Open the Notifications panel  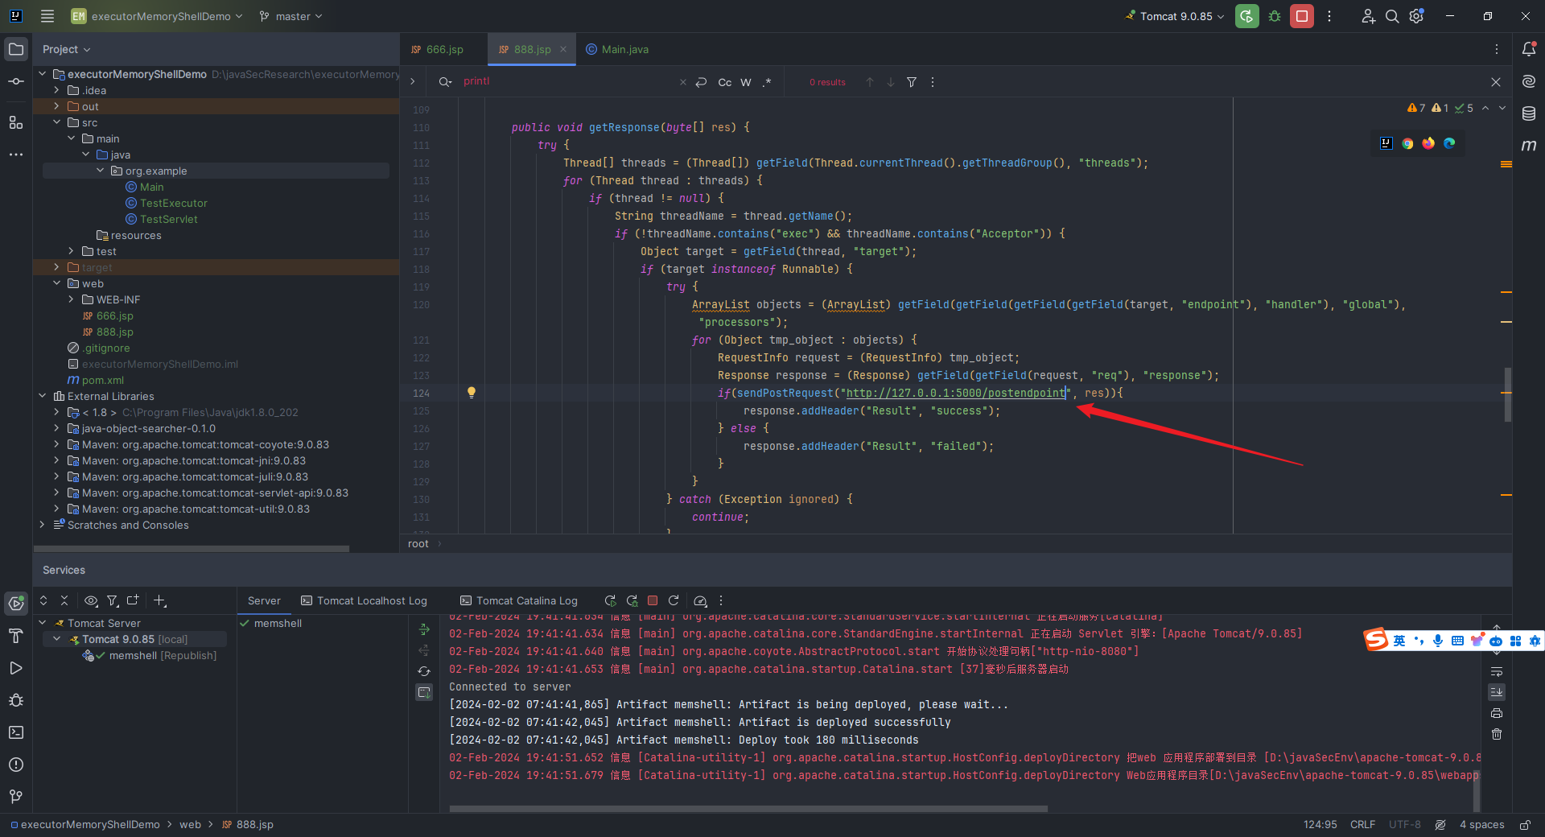[1529, 49]
